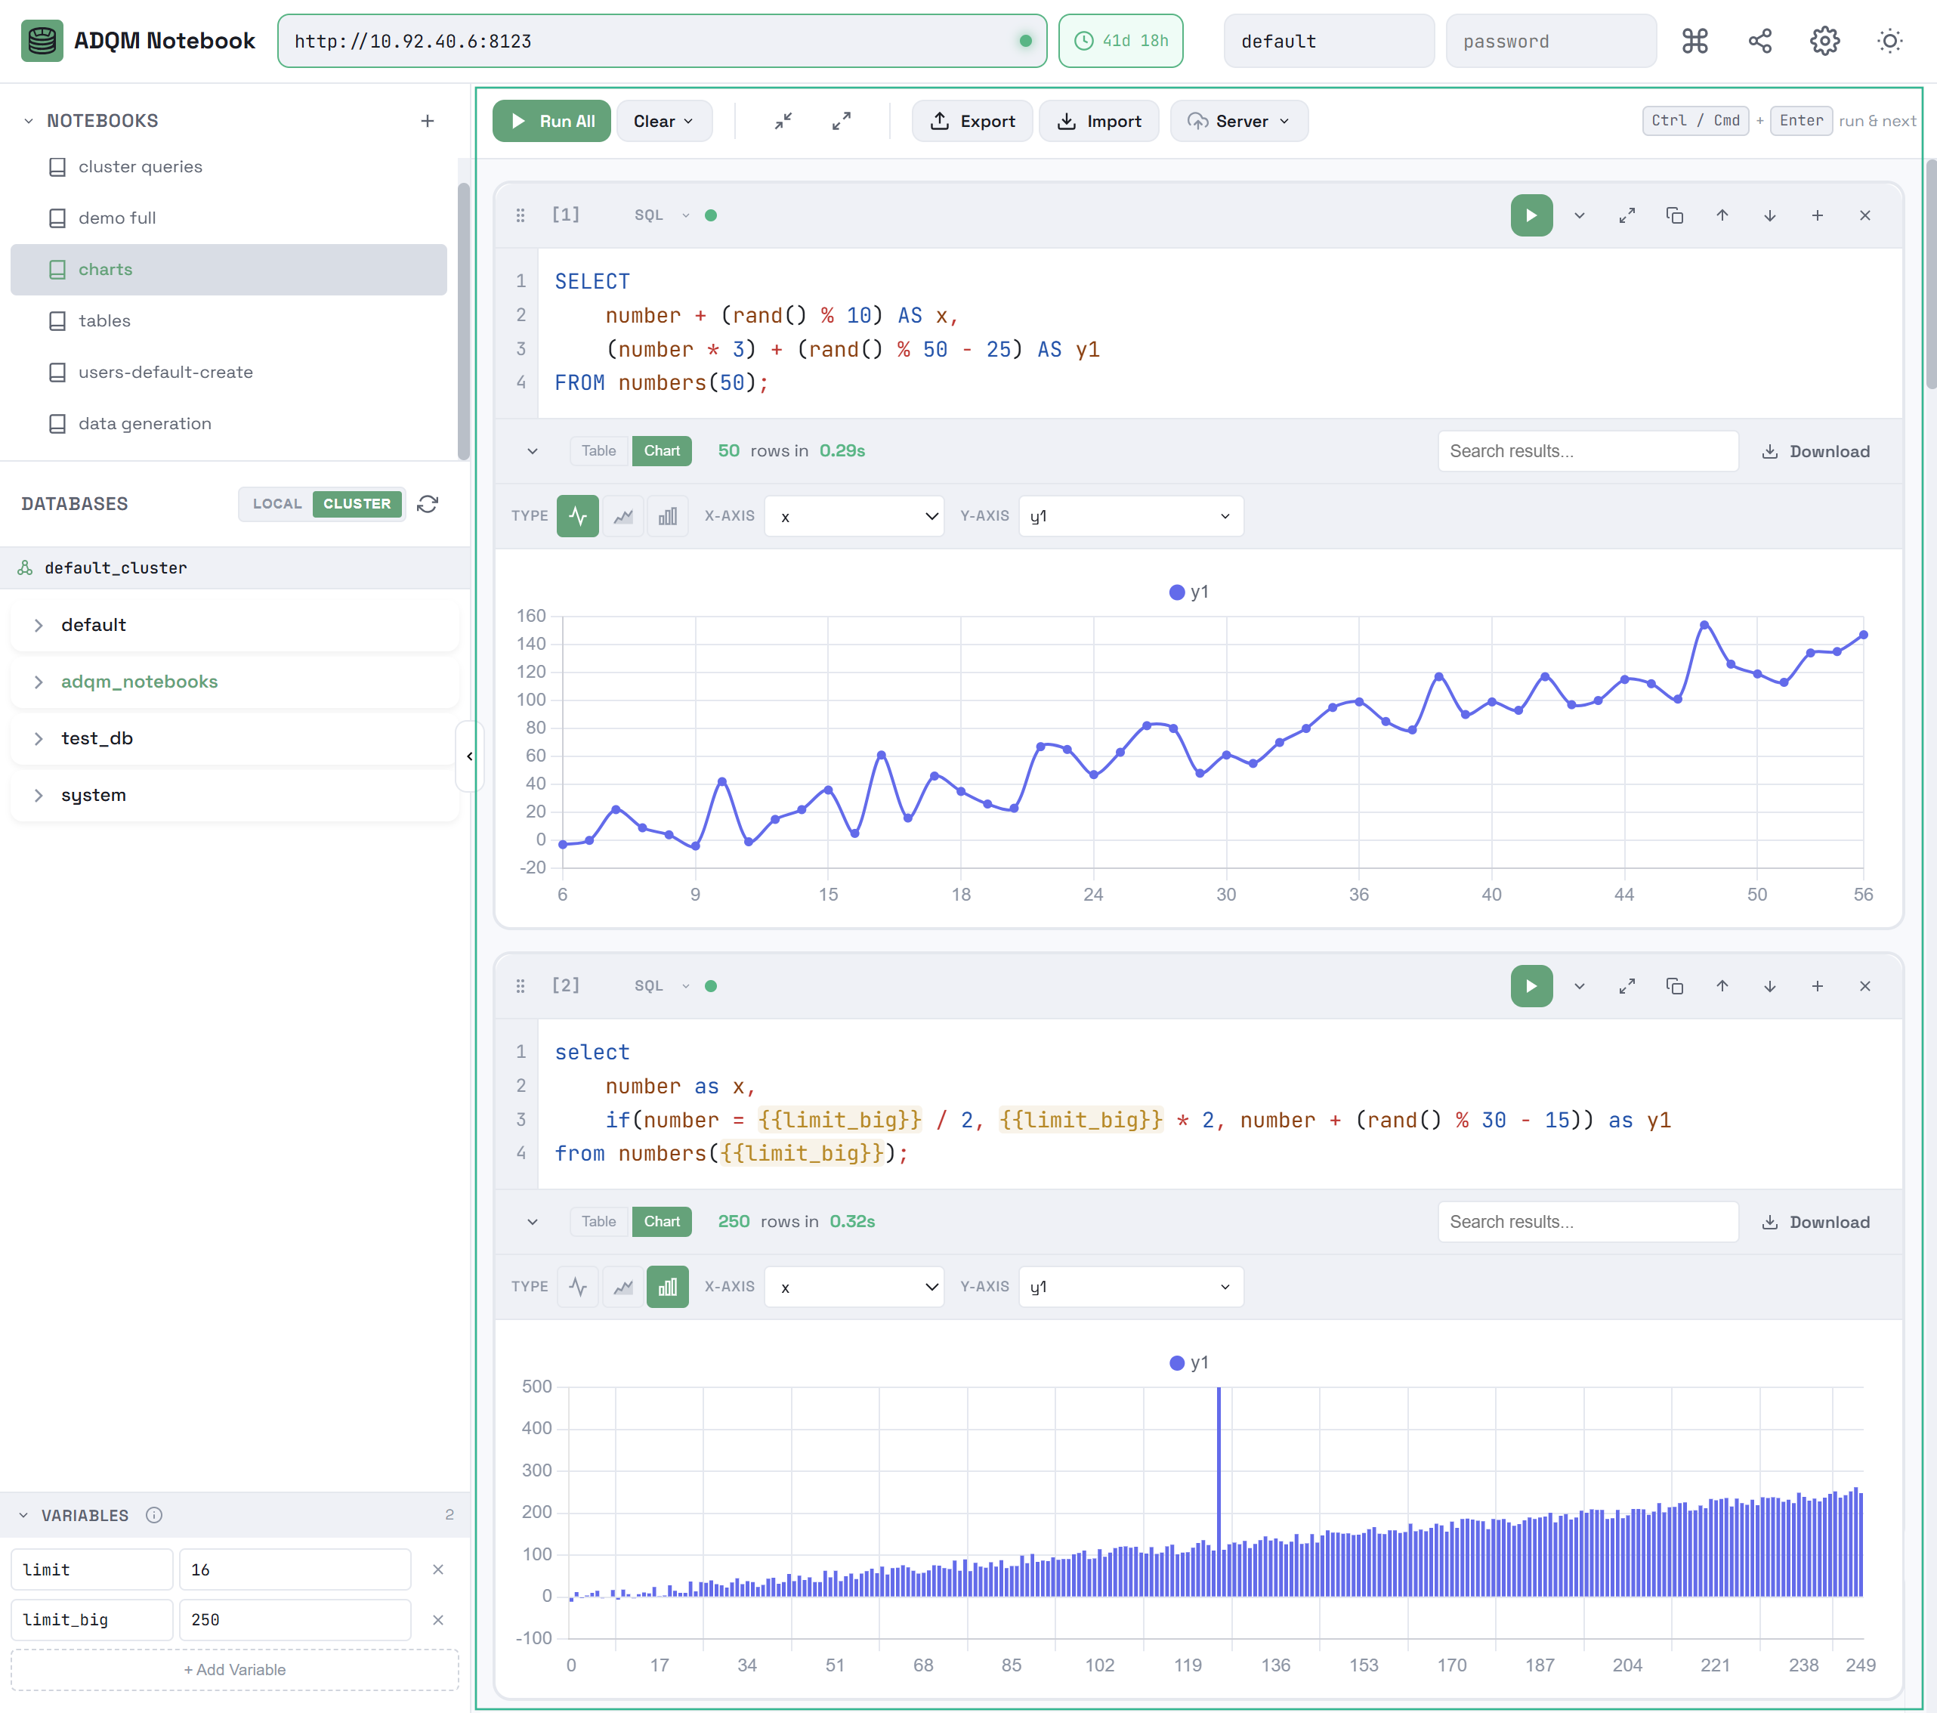Select area chart type in cell 2
Image resolution: width=1937 pixels, height=1713 pixels.
pyautogui.click(x=622, y=1286)
